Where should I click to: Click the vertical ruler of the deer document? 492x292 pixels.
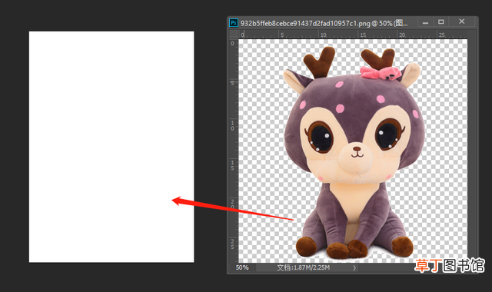point(234,151)
